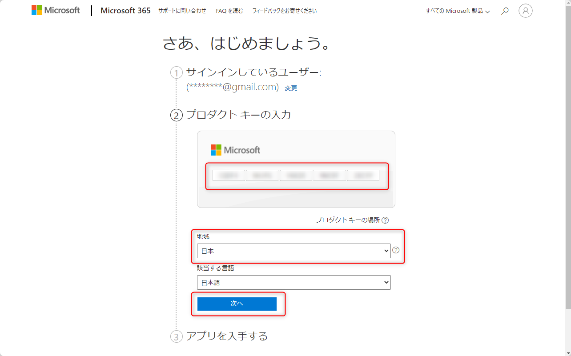Open FAQ を読む link

tap(229, 11)
